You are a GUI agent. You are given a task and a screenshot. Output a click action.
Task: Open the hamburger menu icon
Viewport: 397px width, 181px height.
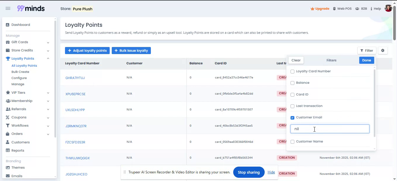(x=8, y=9)
